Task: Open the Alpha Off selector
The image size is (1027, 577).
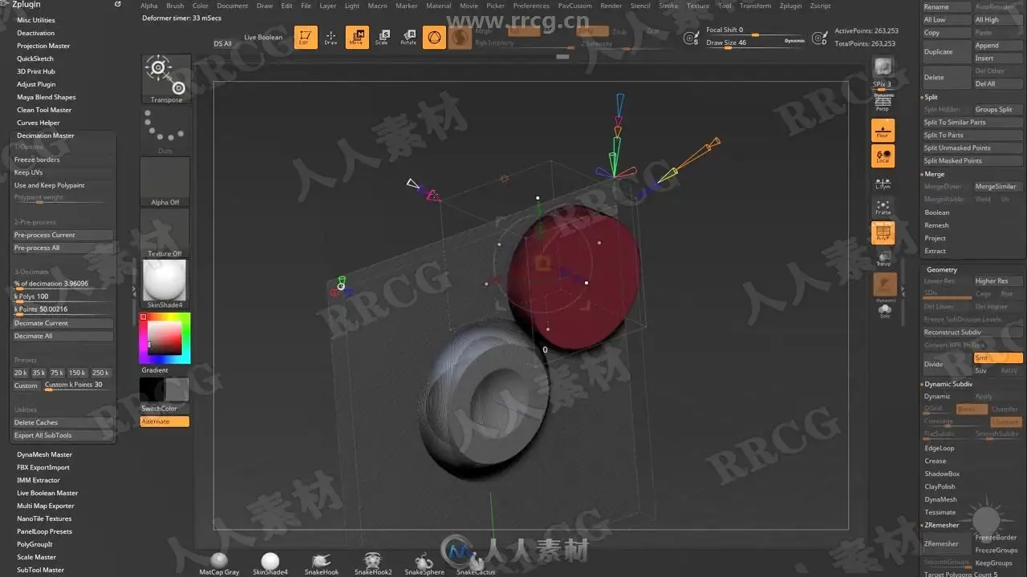Action: click(165, 182)
